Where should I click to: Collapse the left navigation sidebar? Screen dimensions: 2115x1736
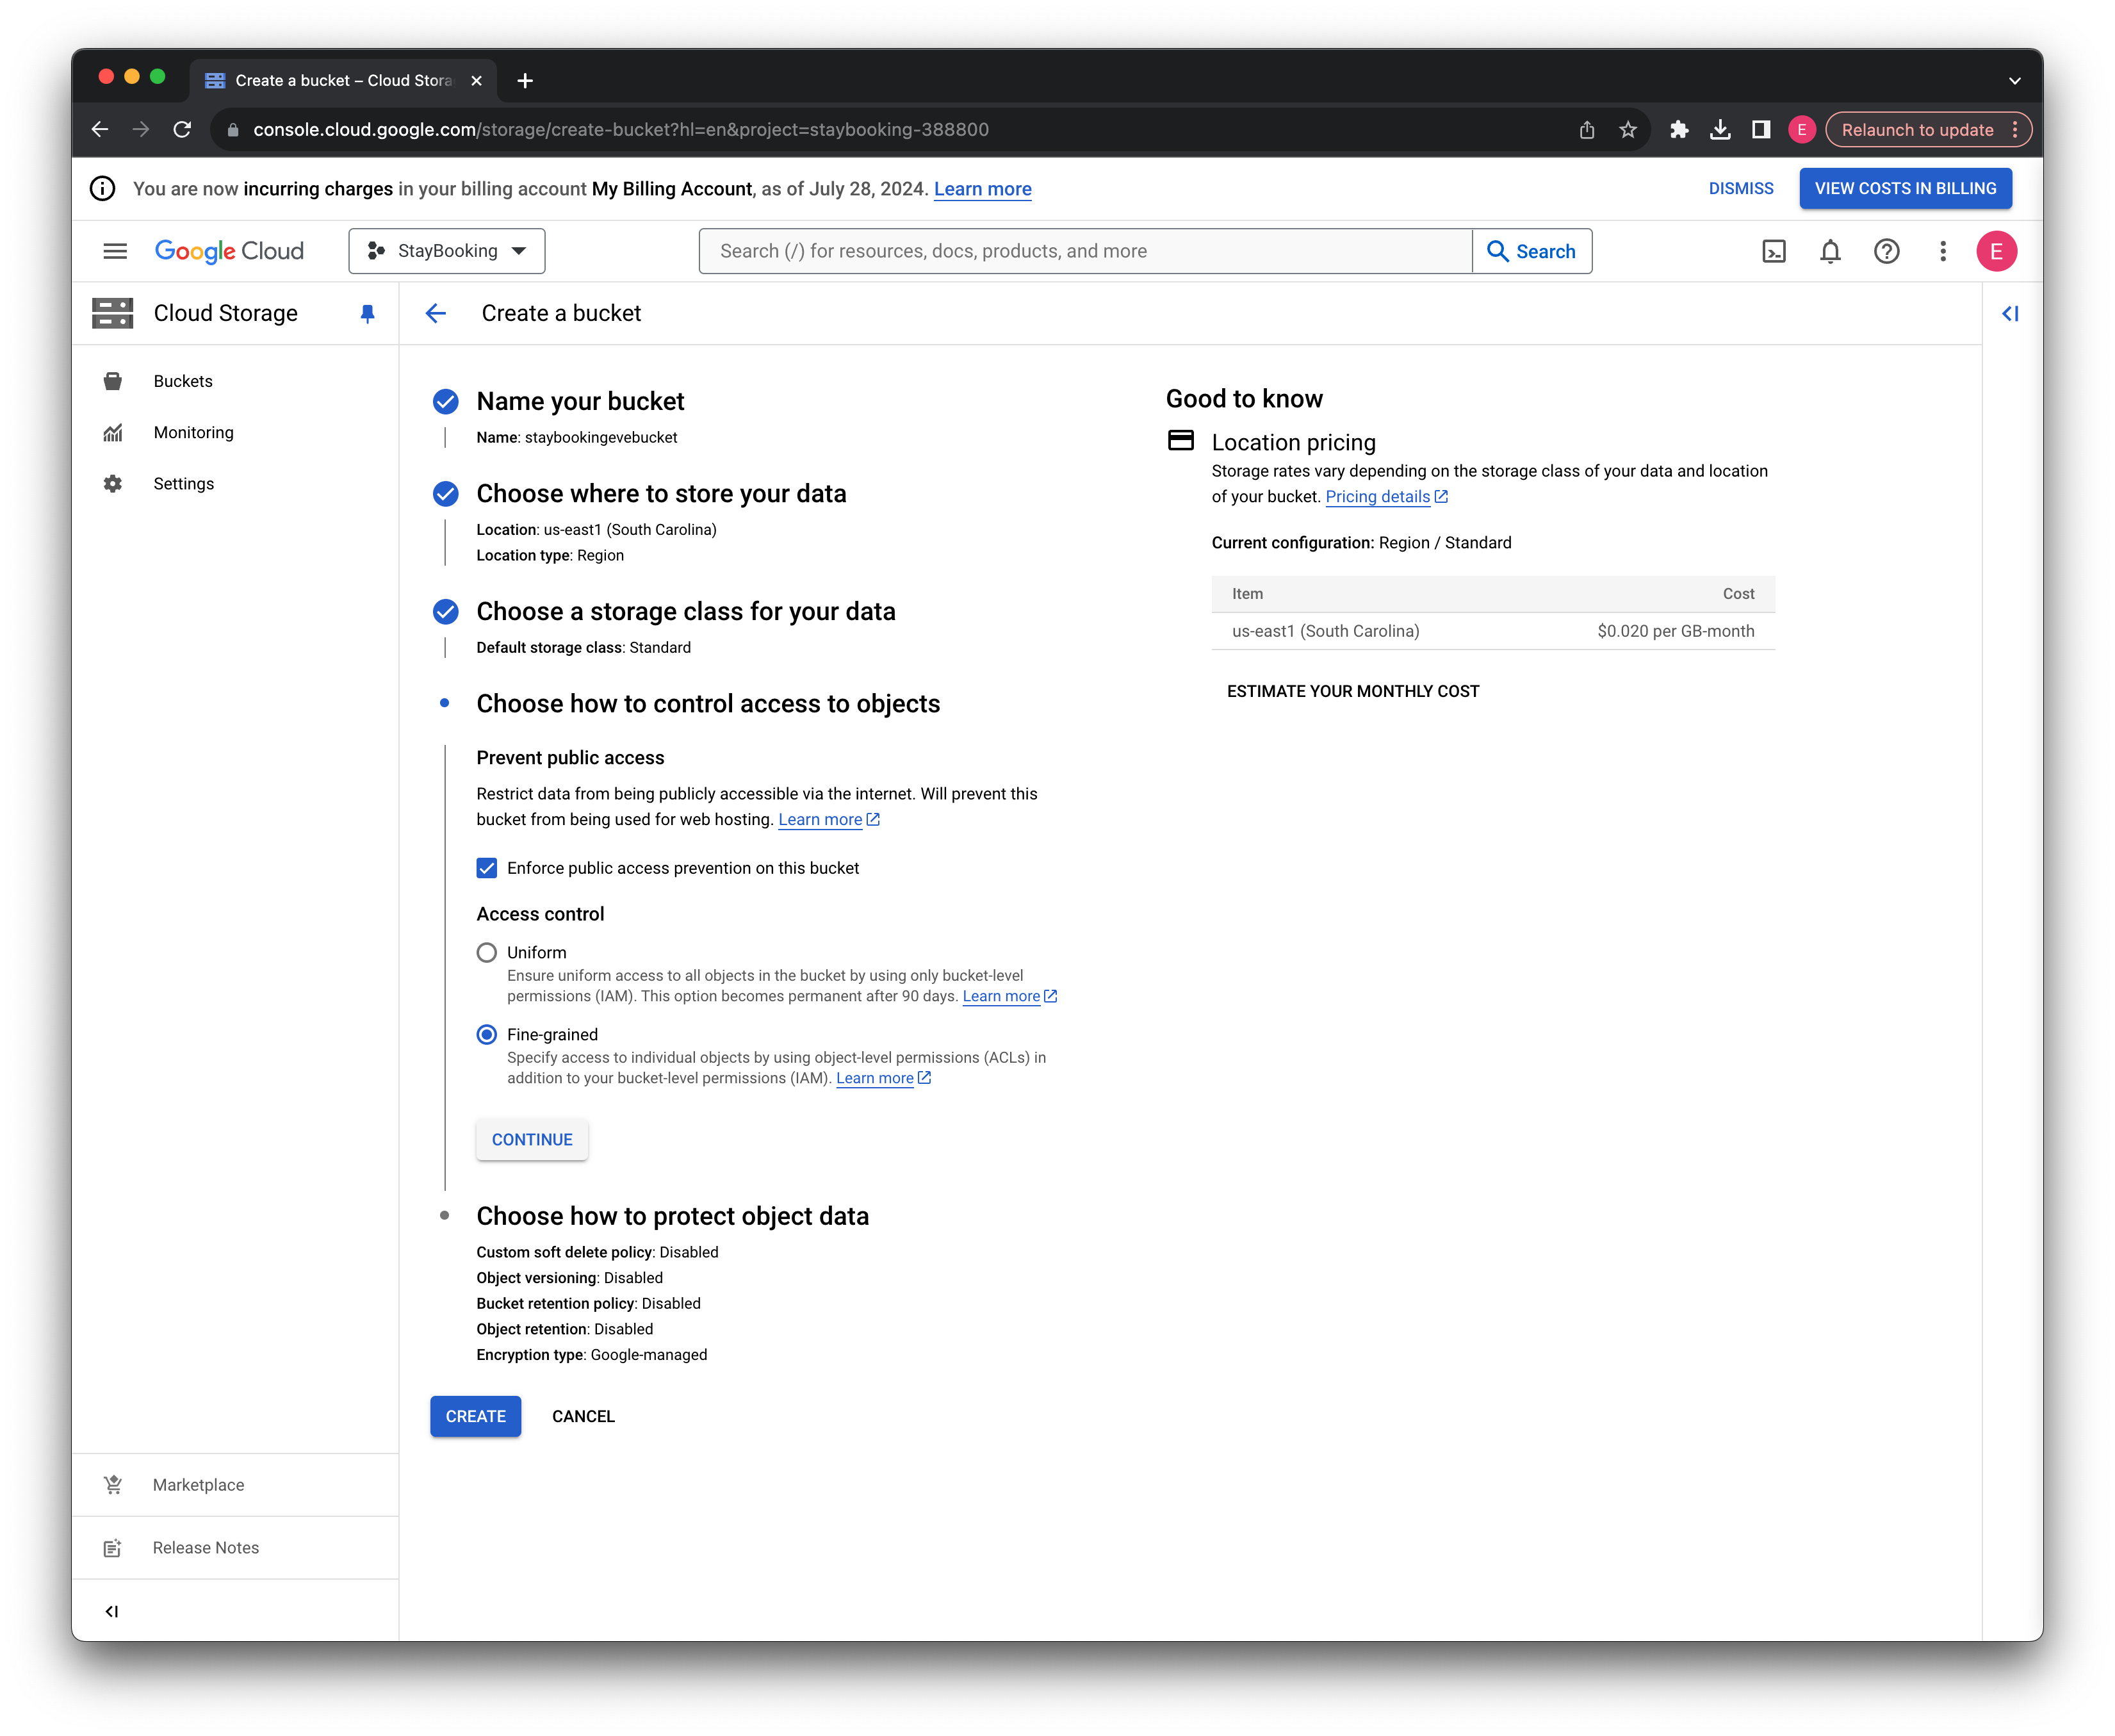[x=112, y=1611]
